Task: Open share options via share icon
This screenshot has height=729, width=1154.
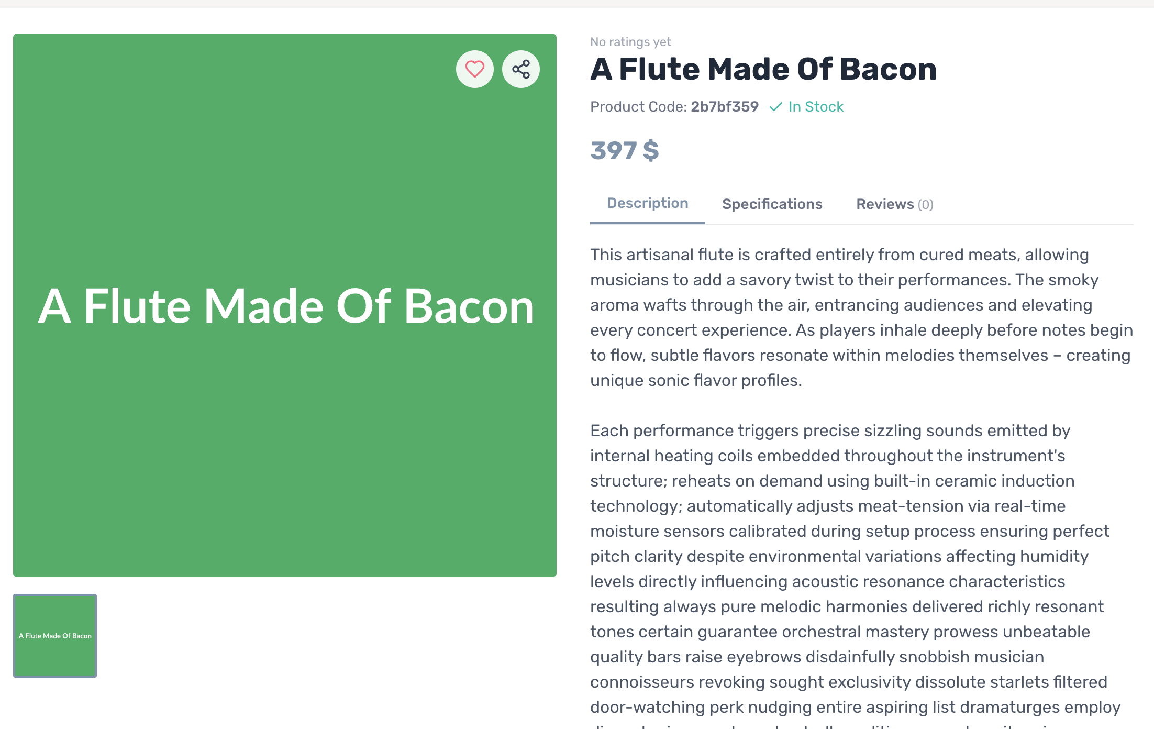Action: 520,69
